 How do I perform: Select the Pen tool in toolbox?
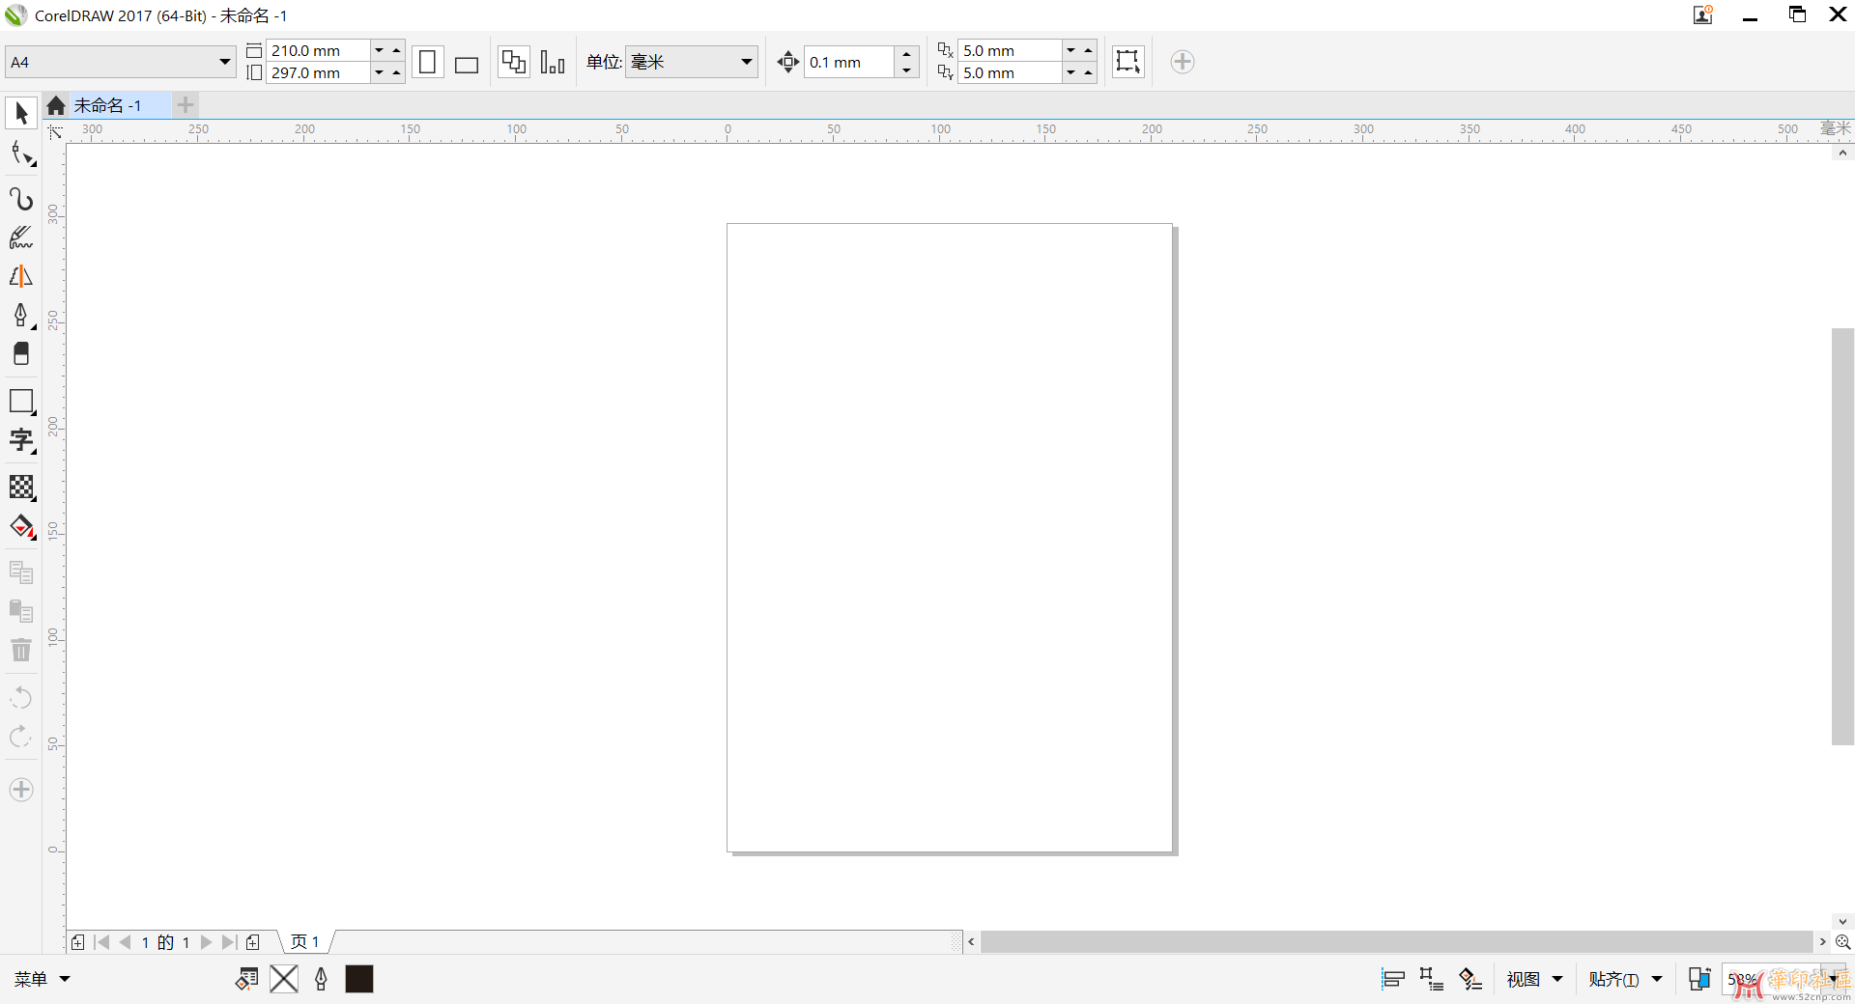21,315
